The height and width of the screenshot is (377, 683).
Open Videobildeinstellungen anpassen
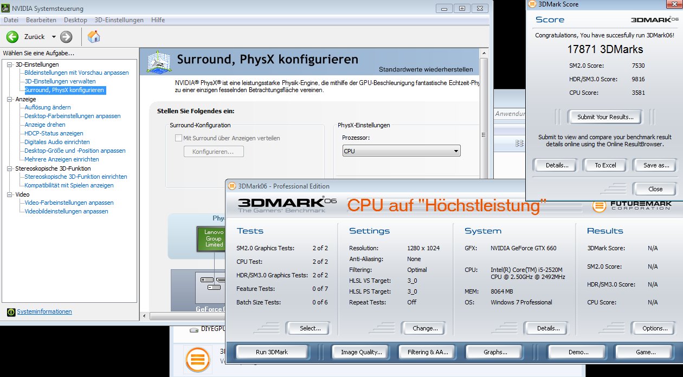click(x=66, y=211)
